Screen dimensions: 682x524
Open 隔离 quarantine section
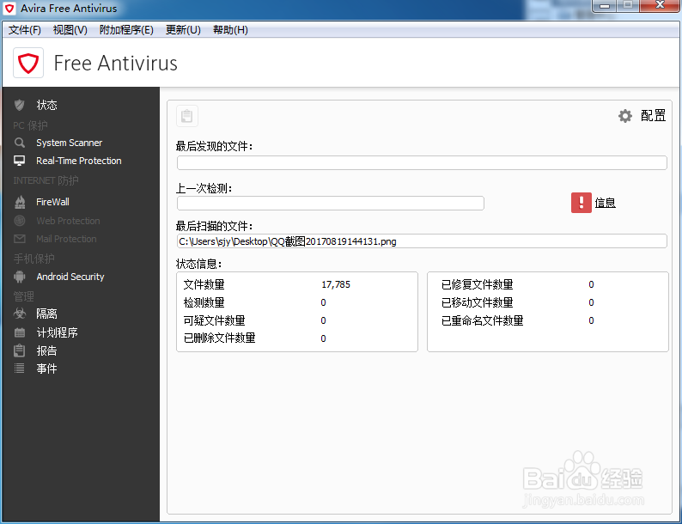tap(47, 314)
